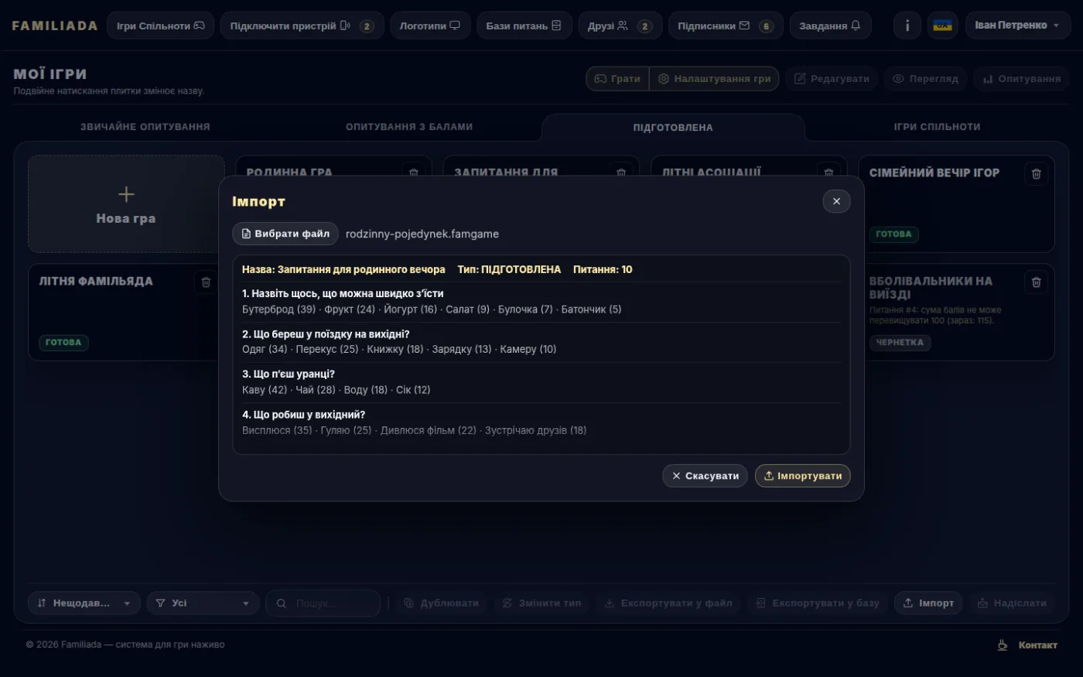Click Редагувати in the toolbar
Image resolution: width=1083 pixels, height=677 pixels.
[832, 79]
